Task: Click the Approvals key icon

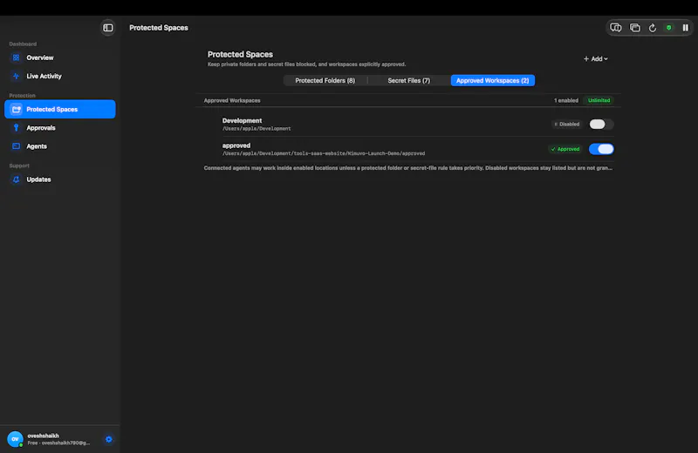Action: [x=16, y=127]
